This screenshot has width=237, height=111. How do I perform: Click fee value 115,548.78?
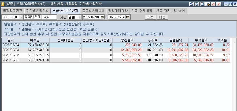pos(155,55)
